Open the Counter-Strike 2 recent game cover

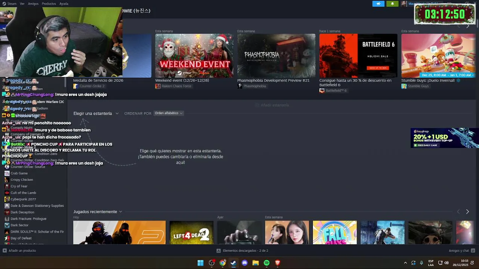point(119,232)
